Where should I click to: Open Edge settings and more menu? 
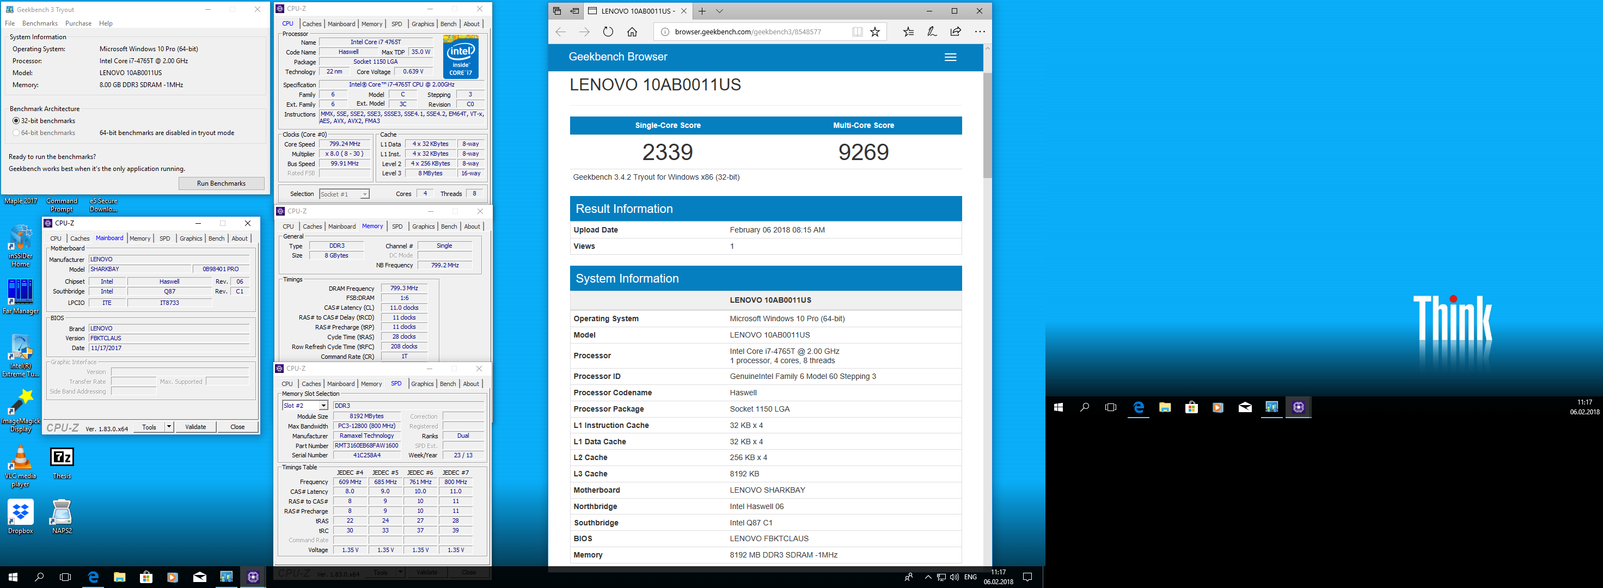click(980, 32)
